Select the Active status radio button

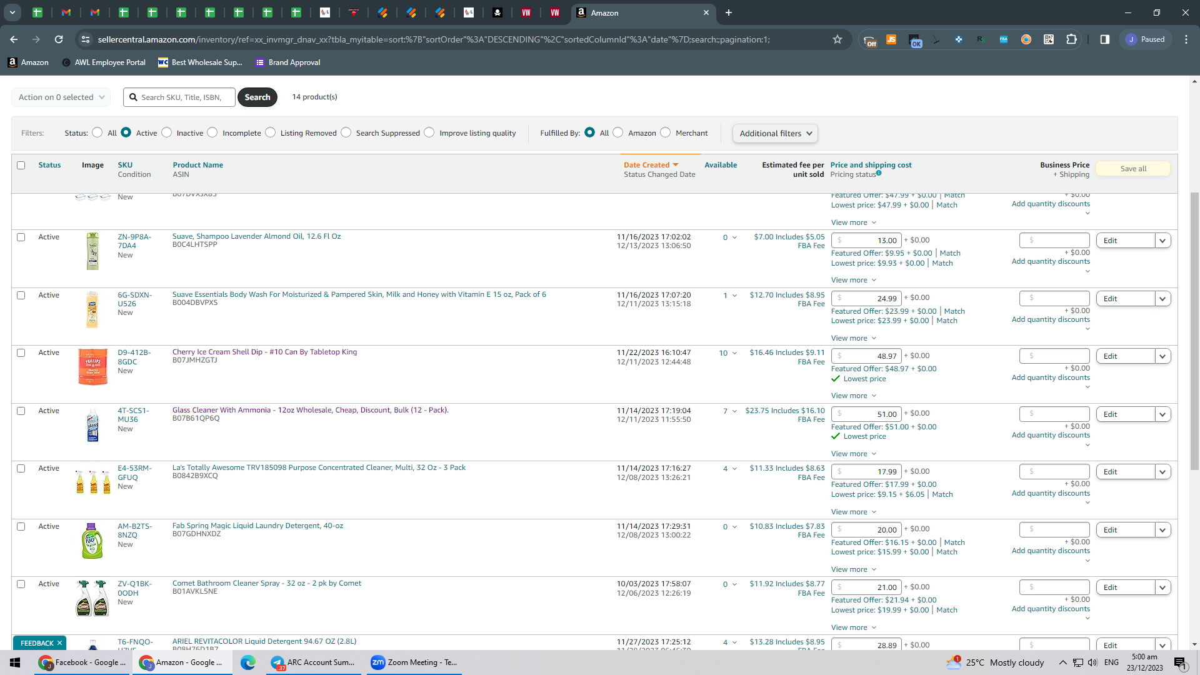pos(126,132)
